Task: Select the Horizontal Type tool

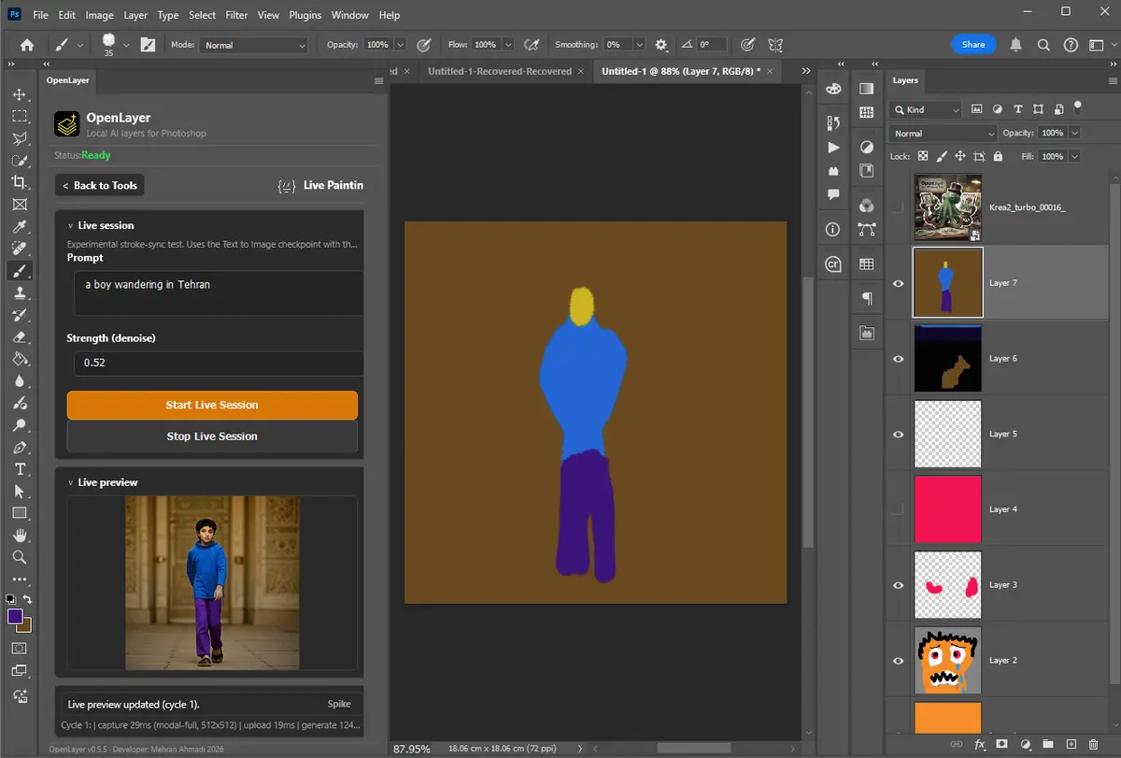Action: click(20, 469)
